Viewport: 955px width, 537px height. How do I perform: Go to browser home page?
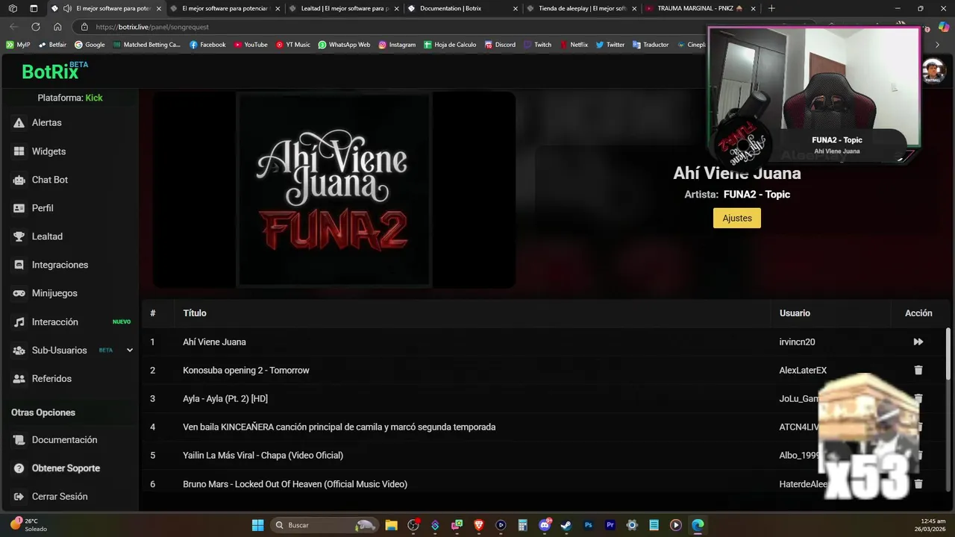coord(57,26)
